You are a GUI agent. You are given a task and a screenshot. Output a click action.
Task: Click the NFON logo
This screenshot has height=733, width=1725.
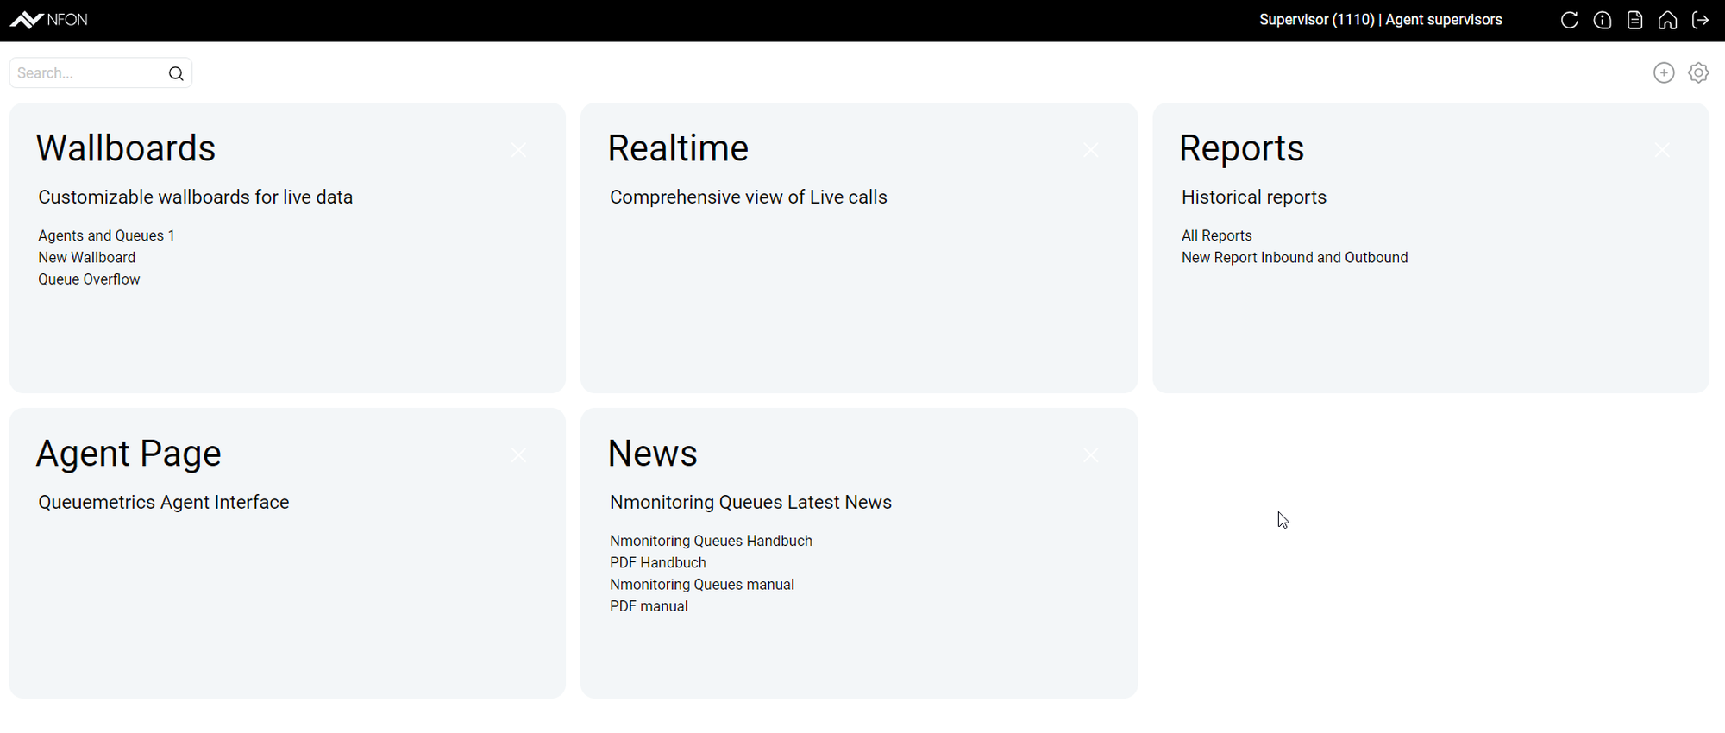tap(49, 20)
